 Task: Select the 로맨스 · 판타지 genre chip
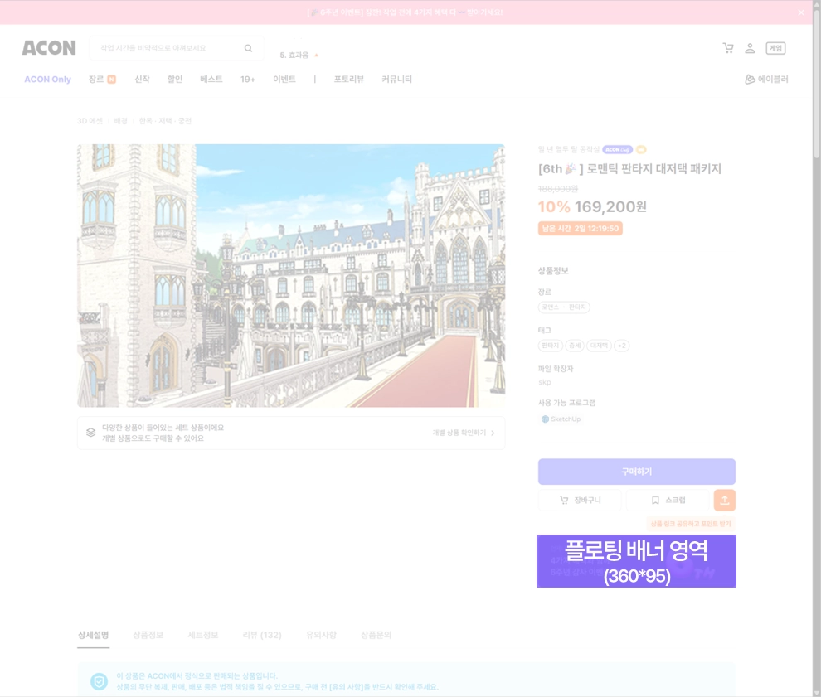(564, 307)
